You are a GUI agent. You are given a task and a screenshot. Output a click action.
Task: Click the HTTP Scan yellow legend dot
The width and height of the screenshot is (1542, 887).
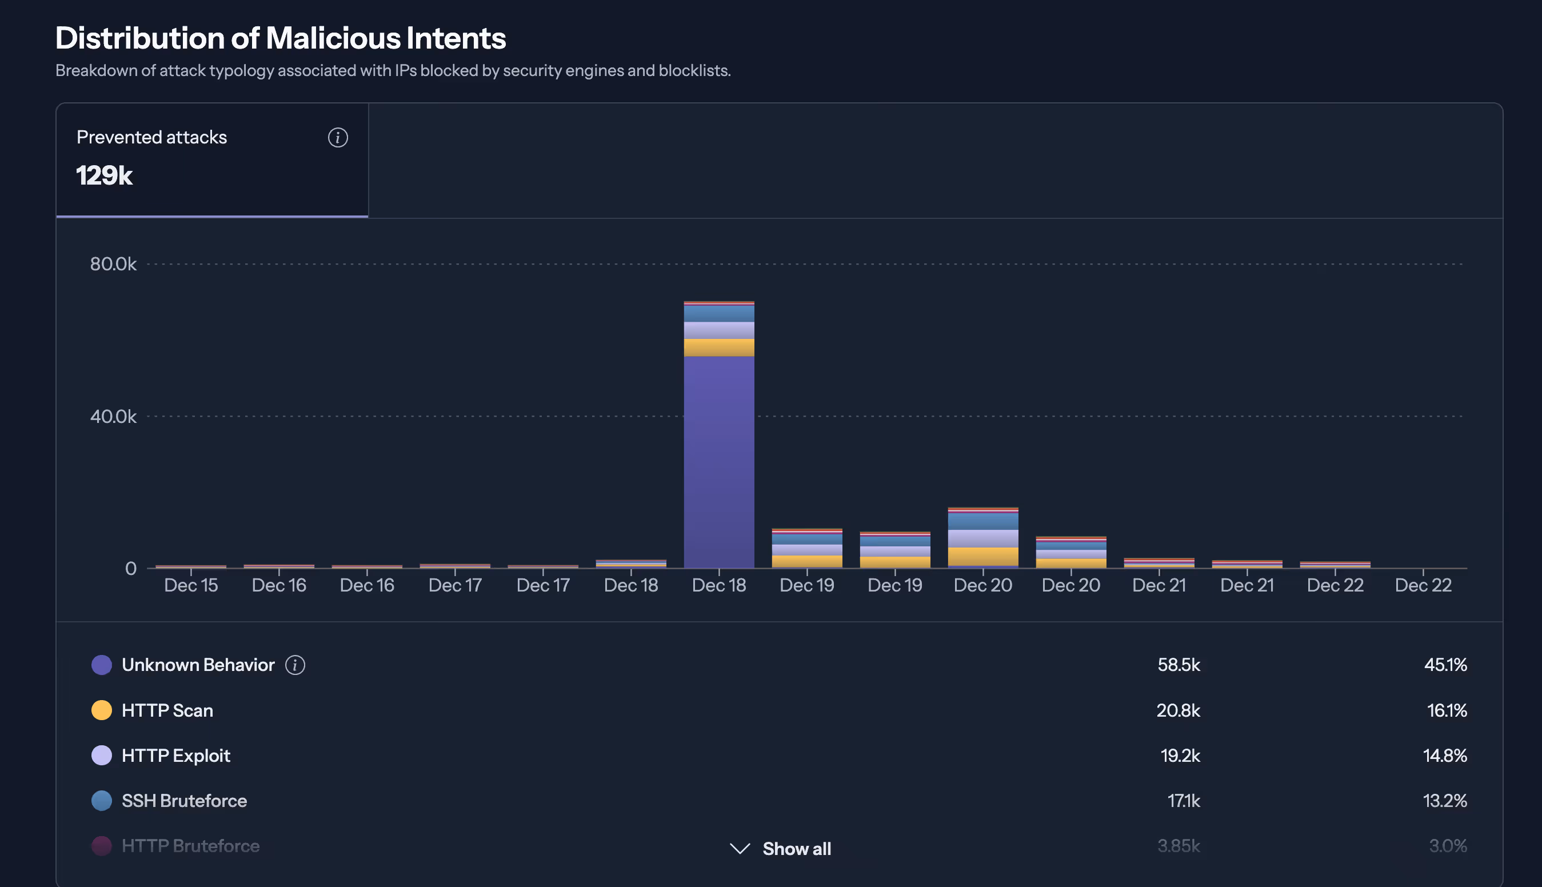pos(102,710)
